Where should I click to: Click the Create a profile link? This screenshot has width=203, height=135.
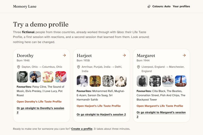82,129
